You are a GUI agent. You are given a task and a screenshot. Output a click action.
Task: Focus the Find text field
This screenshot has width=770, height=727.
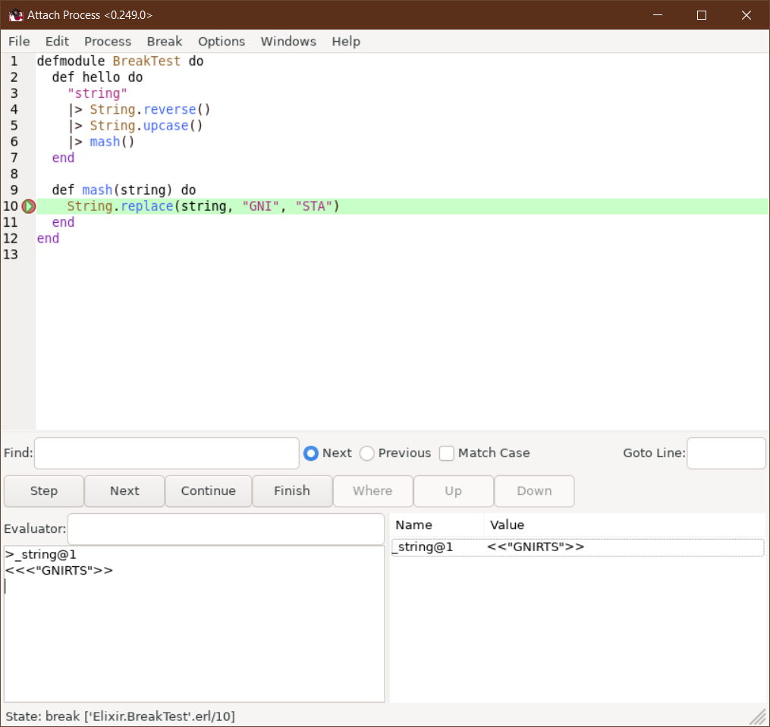coord(166,453)
